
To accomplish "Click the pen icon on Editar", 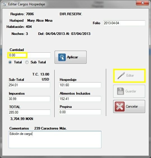I will click(x=121, y=75).
